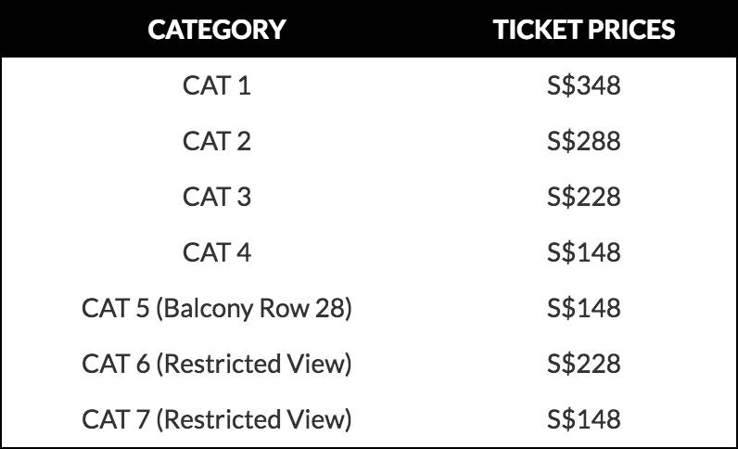
Task: Select the CAT 7 label text
Action: [116, 419]
